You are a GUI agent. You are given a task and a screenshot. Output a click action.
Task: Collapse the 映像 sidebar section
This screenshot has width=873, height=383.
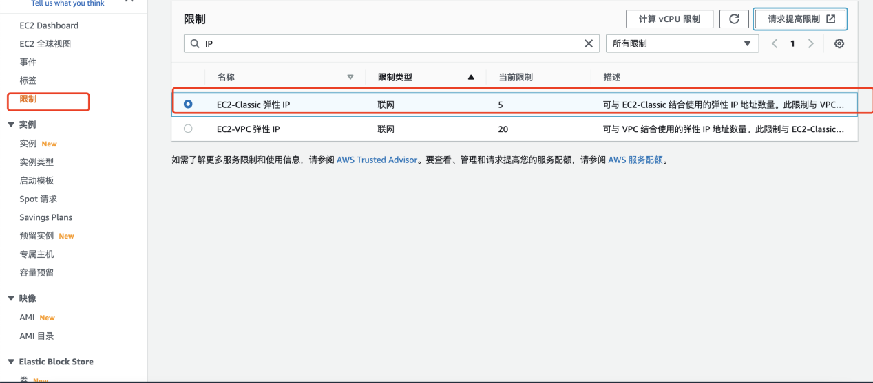10,298
